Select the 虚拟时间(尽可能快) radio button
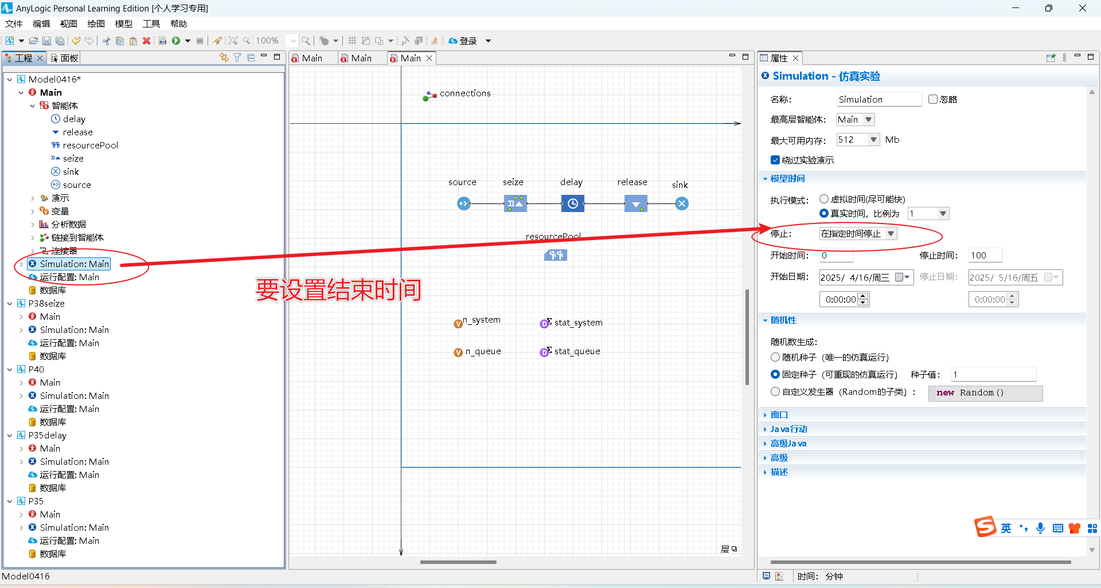Viewport: 1101px width, 588px height. (824, 199)
